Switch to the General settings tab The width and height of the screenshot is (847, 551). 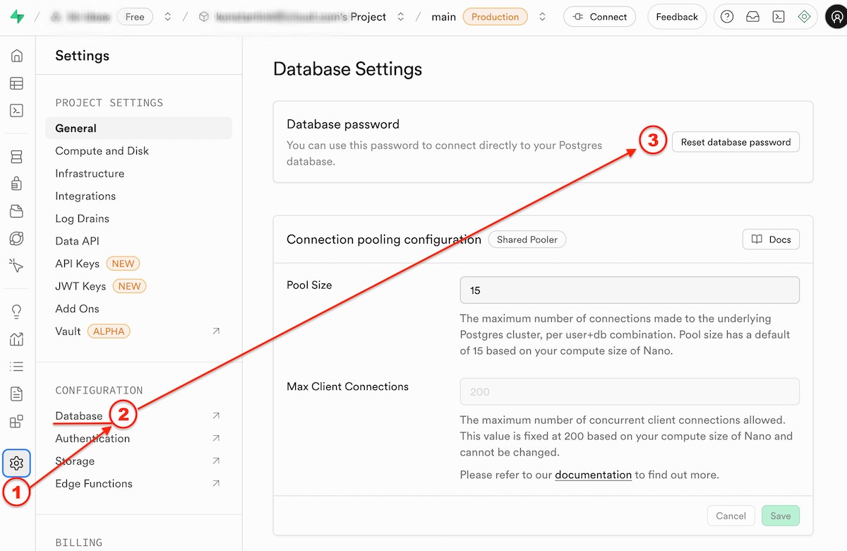click(76, 128)
